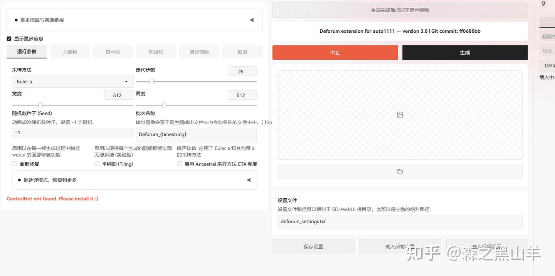This screenshot has width=555, height=276.
Task: Expand the 批处理模式，恢复和更多 section
Action: 135,180
